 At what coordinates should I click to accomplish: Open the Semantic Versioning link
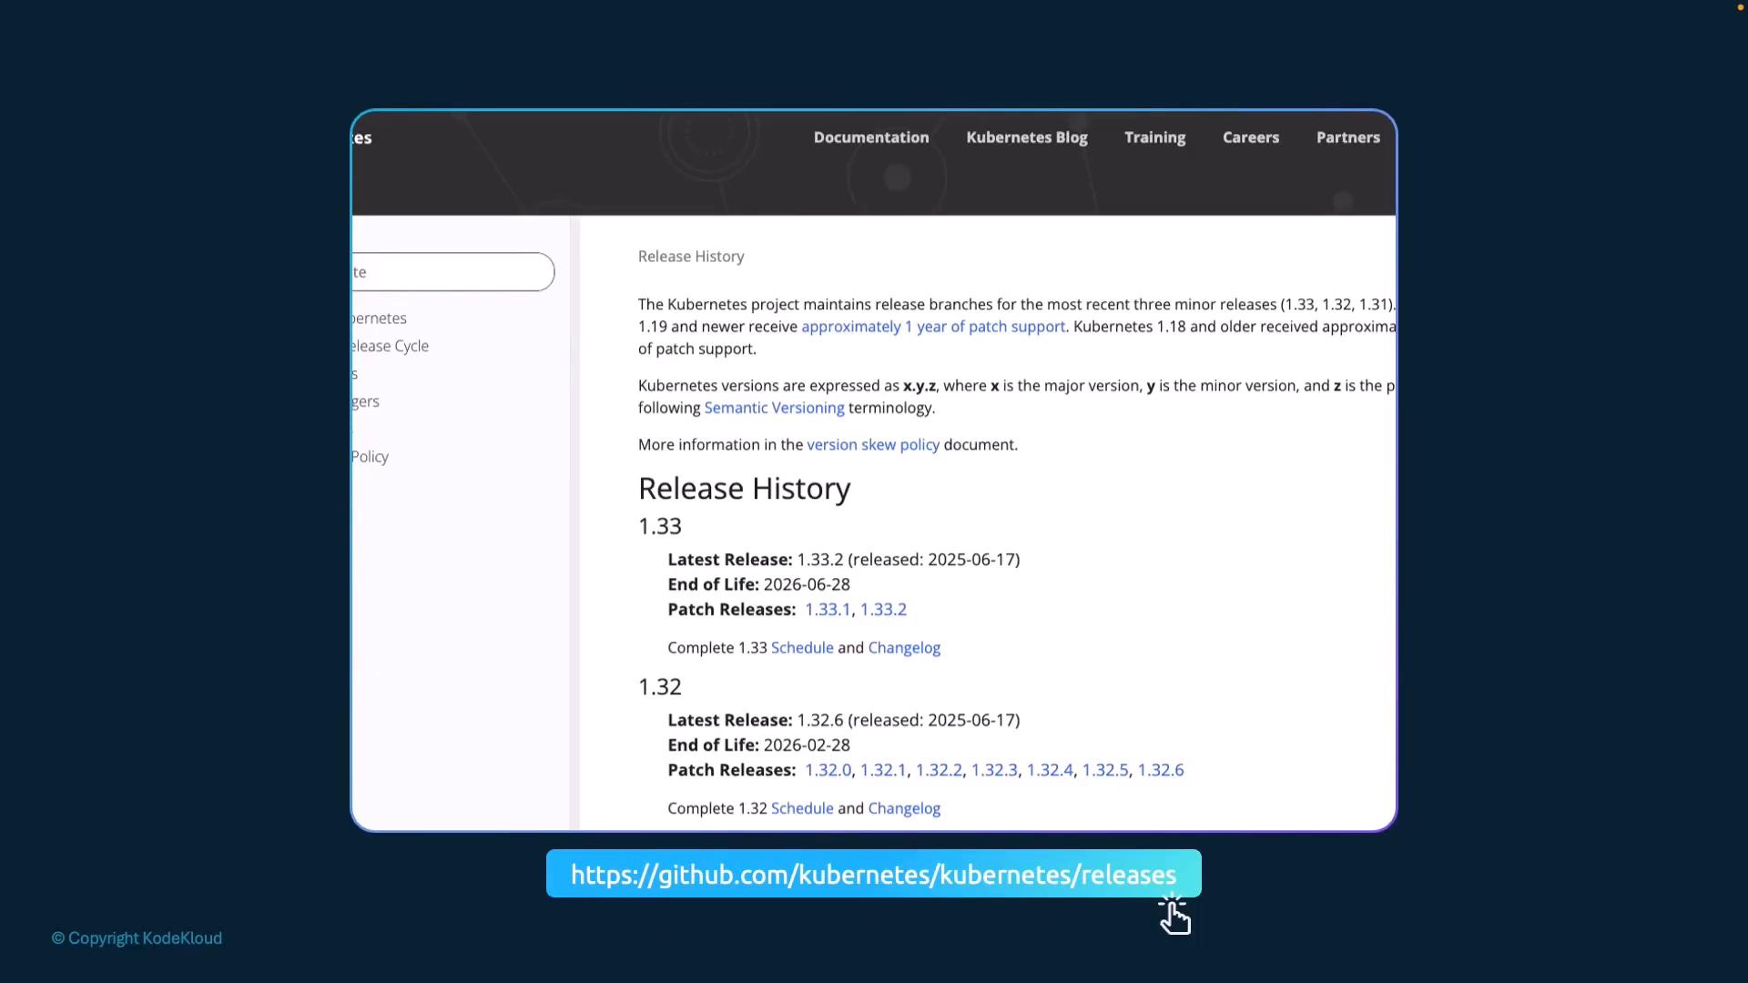pos(774,408)
